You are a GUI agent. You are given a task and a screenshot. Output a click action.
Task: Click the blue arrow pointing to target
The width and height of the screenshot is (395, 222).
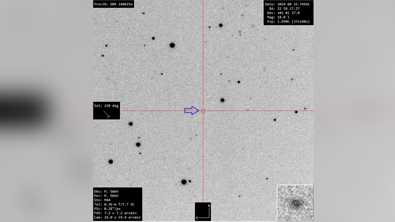[x=192, y=111]
